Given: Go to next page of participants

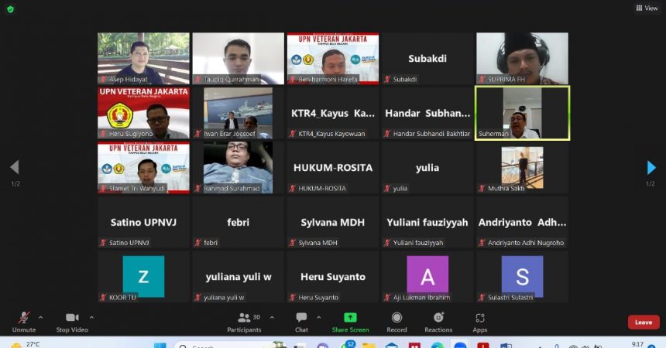Looking at the screenshot, I should [651, 168].
